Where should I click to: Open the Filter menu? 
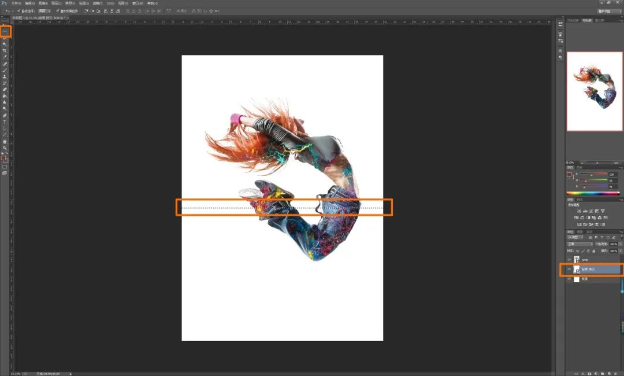point(98,3)
